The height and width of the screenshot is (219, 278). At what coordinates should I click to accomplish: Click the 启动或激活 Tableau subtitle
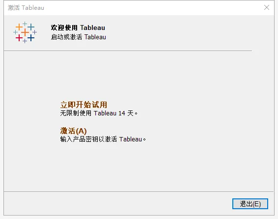pyautogui.click(x=79, y=37)
